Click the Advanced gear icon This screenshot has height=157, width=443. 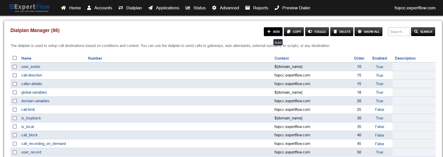pyautogui.click(x=214, y=8)
